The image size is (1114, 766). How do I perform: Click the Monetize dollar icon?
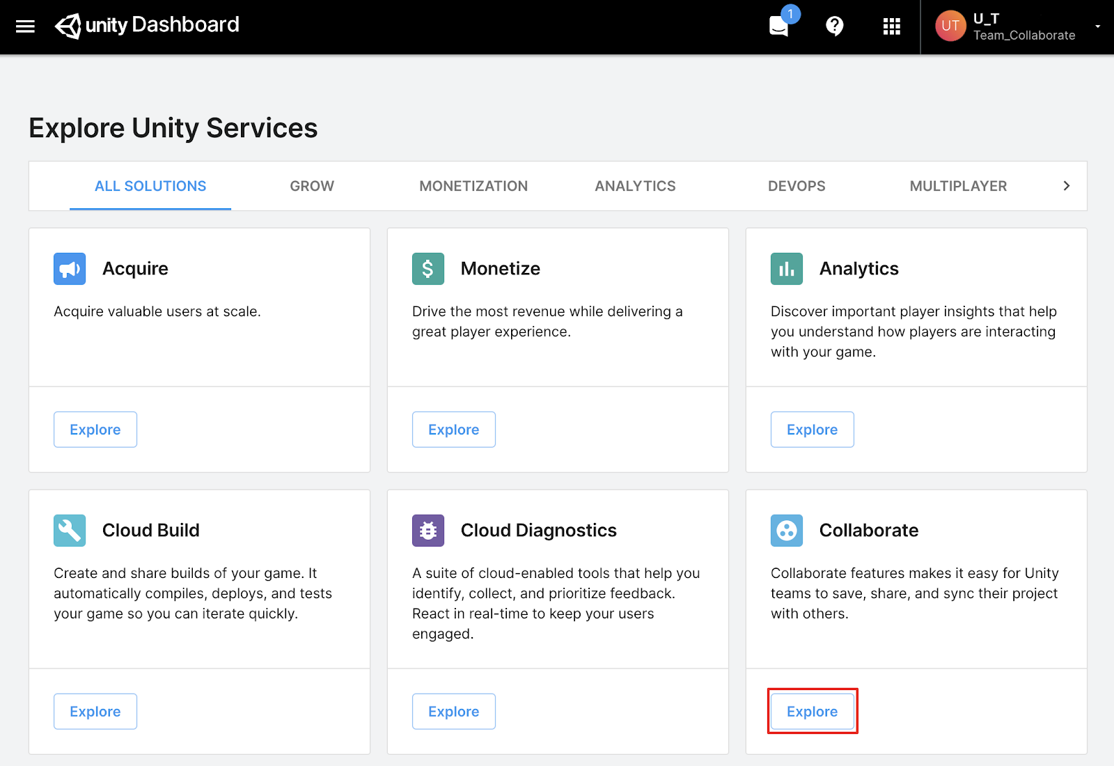click(428, 269)
